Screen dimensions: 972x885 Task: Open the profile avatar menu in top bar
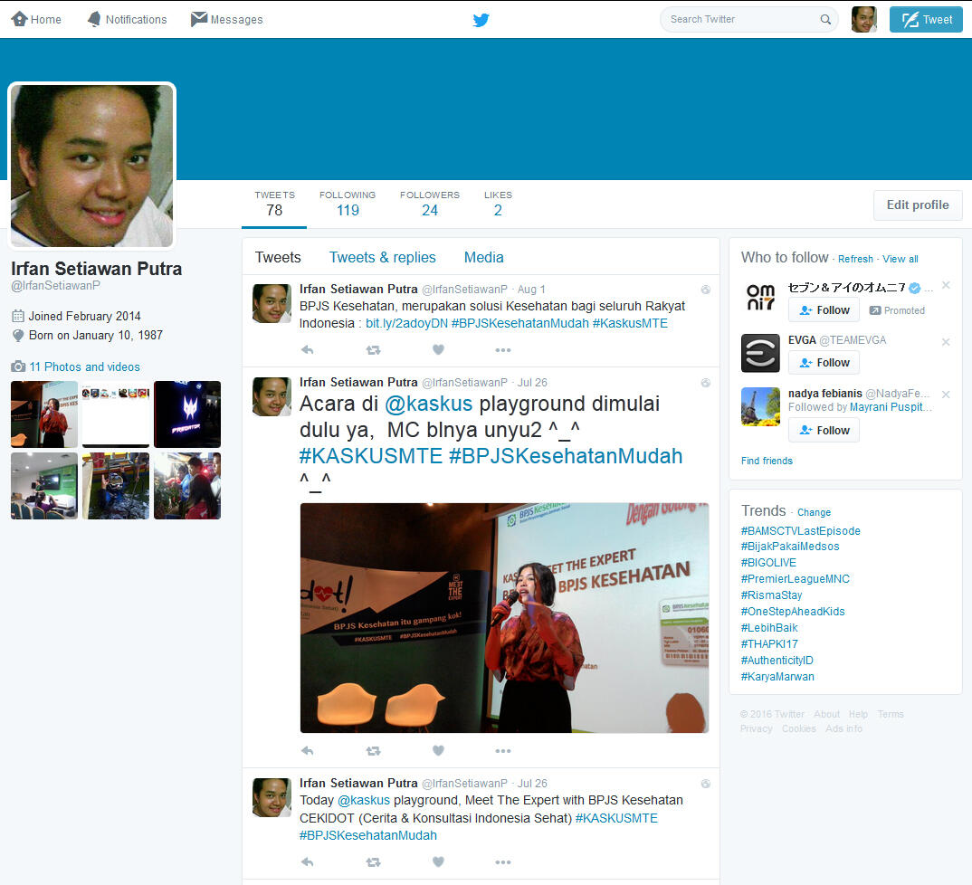tap(863, 19)
